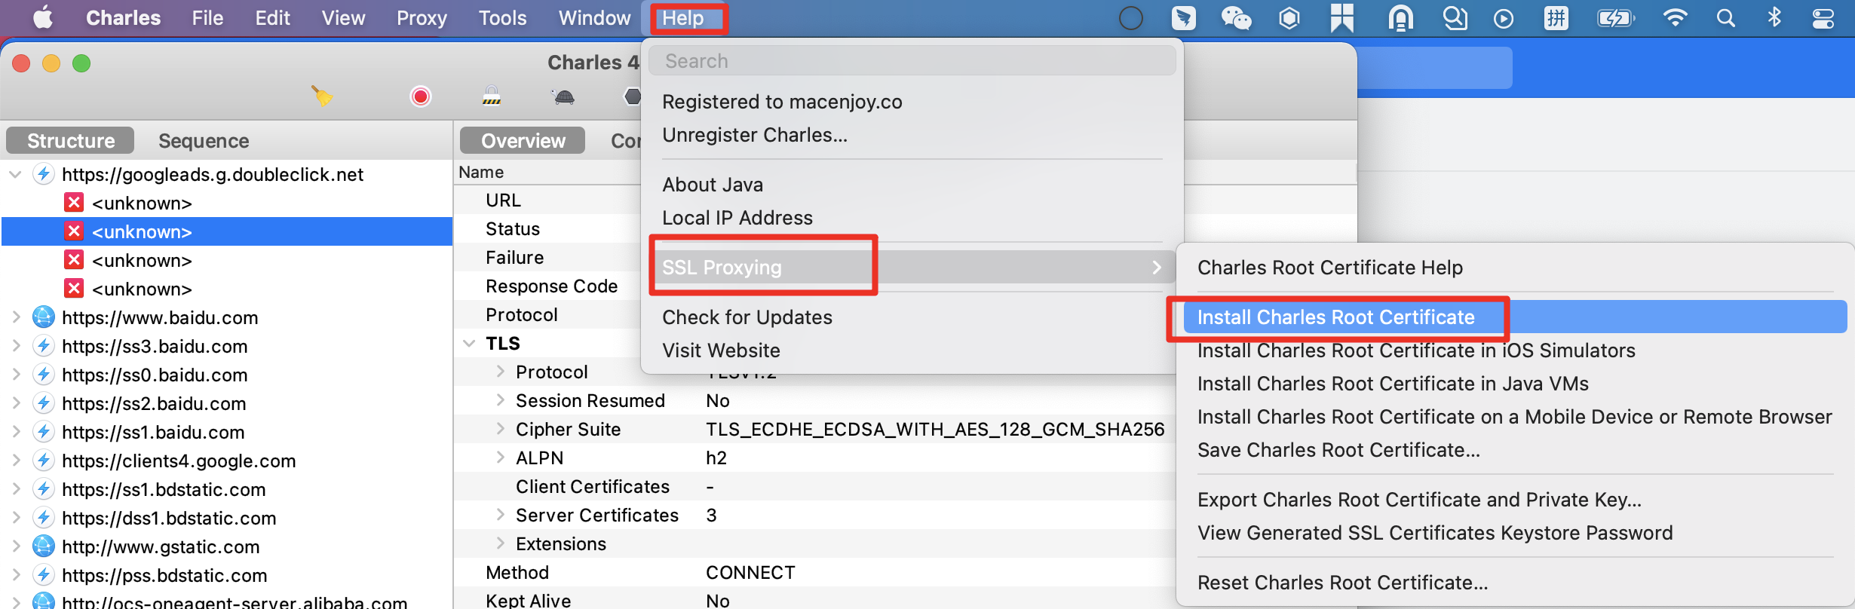Expand the Session Resumed row
The height and width of the screenshot is (609, 1855).
[x=500, y=400]
